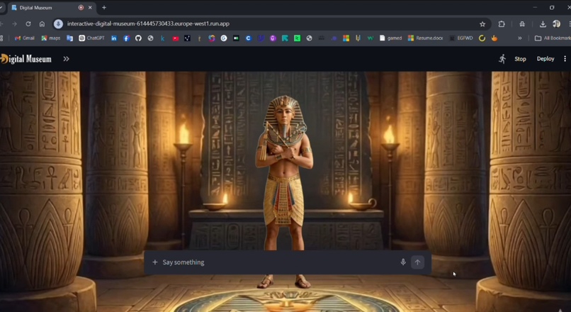Image resolution: width=571 pixels, height=312 pixels.
Task: Open the green 'R' square bookmark icon
Action: pos(297,38)
